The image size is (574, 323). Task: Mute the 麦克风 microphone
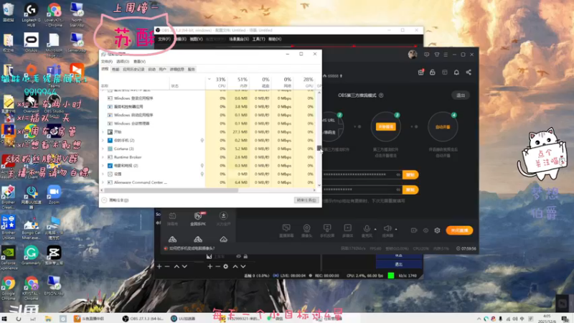[367, 228]
